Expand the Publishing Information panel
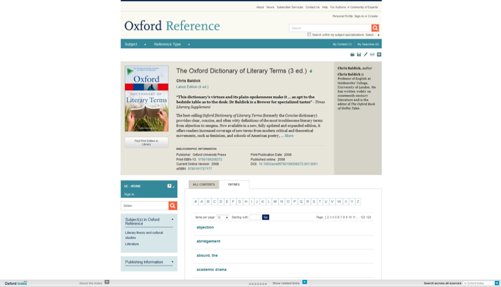 [172, 262]
